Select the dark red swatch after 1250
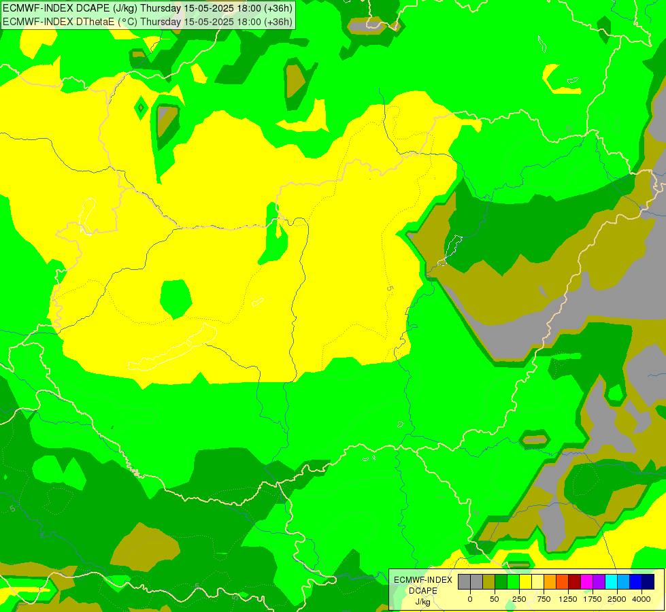The image size is (666, 612). (574, 581)
